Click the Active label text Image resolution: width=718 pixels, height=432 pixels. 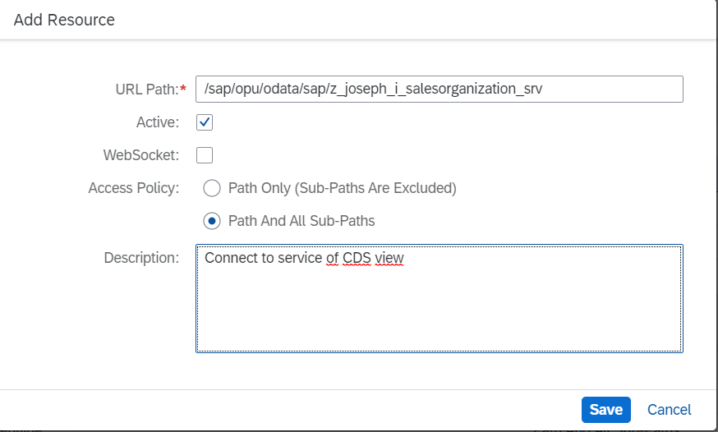(x=157, y=122)
